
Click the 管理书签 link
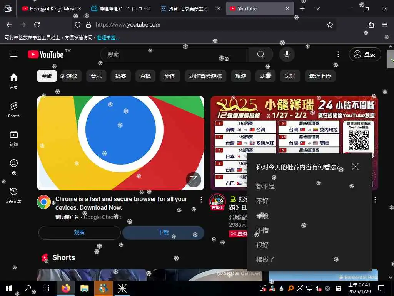pyautogui.click(x=108, y=38)
